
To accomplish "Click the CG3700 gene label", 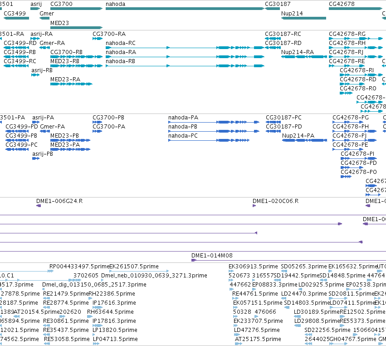I will [61, 4].
